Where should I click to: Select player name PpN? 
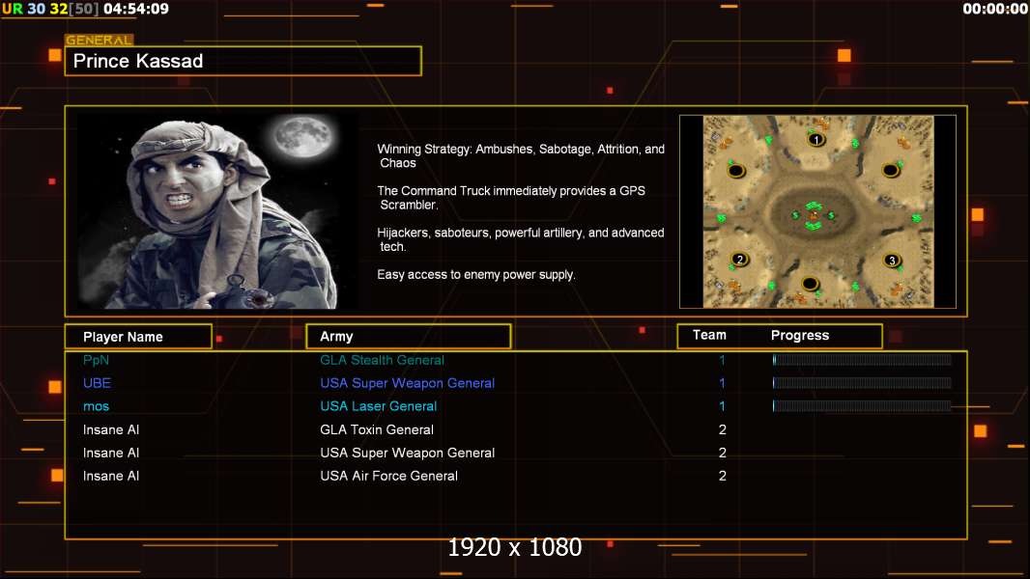[x=96, y=360]
